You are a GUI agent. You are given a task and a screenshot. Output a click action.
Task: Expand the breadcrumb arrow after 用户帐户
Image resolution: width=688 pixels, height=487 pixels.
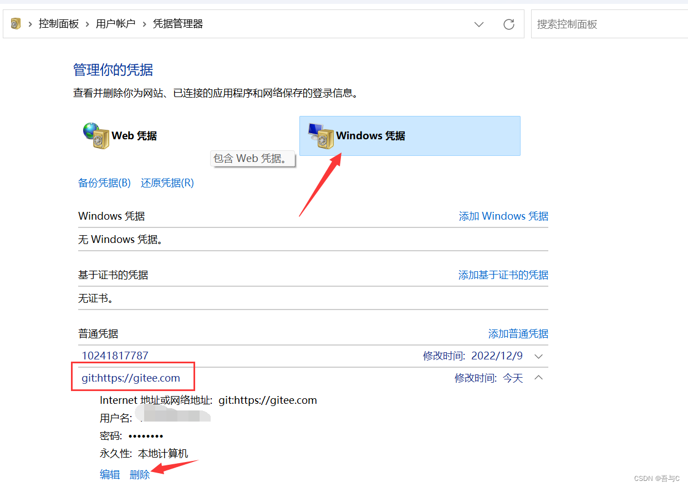144,24
